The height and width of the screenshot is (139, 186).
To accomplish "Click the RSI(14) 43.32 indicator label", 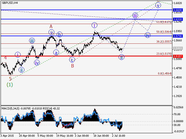I will tap(51, 108).
